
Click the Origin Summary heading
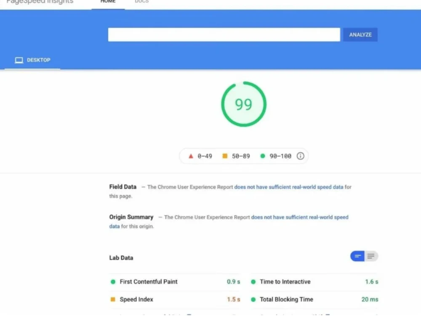(x=131, y=217)
